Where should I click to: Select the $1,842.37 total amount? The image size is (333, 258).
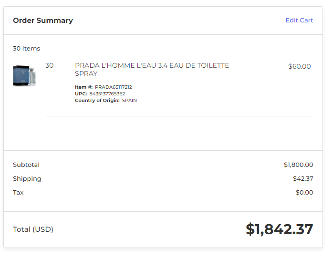279,229
